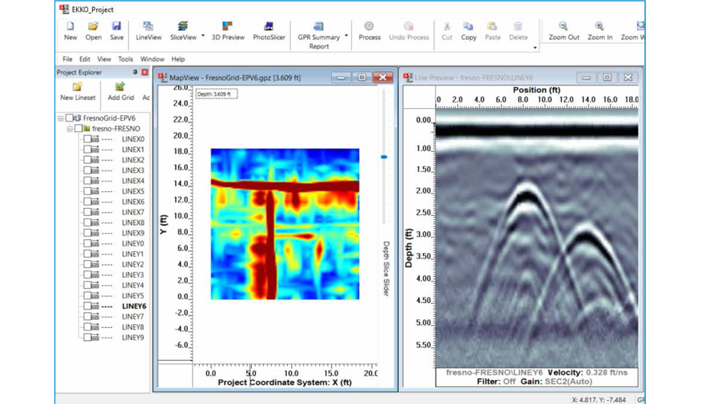The image size is (718, 404).
Task: Toggle the LINEY0 checkbox
Action: tap(87, 244)
